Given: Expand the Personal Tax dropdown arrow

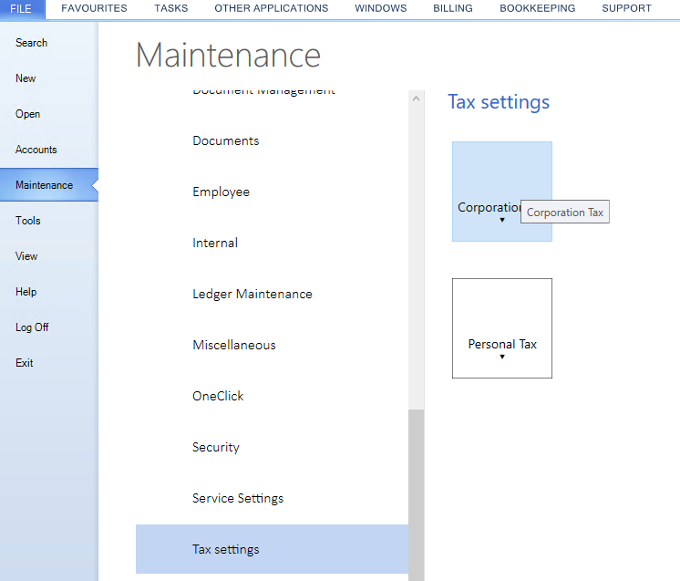Looking at the screenshot, I should (502, 357).
